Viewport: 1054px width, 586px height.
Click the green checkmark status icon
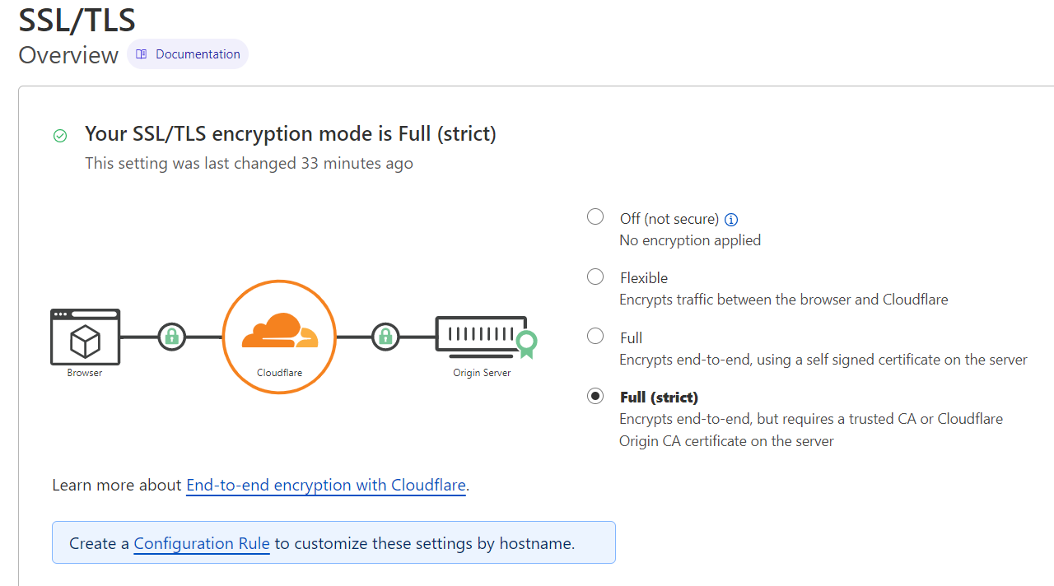tap(60, 136)
